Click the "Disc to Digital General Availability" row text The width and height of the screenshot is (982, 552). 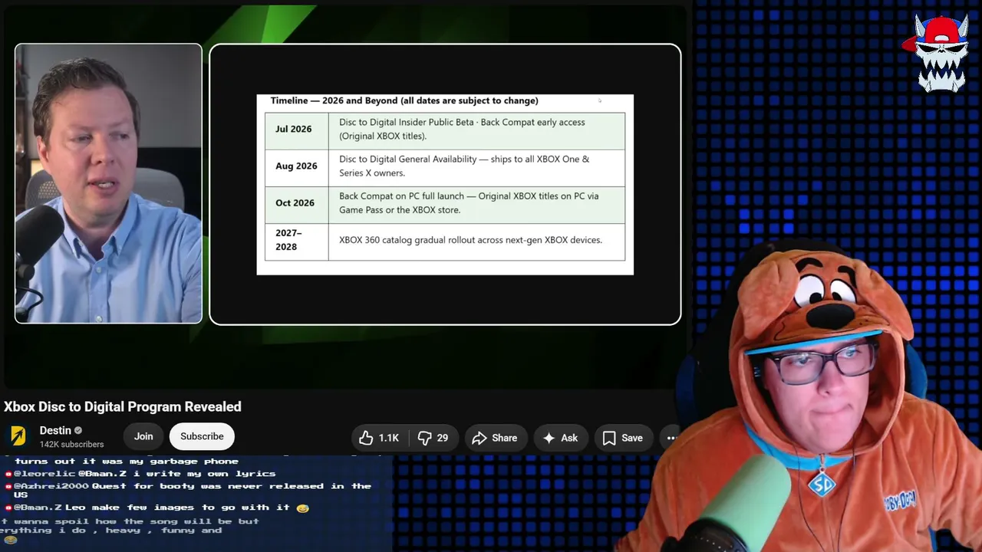click(x=464, y=166)
